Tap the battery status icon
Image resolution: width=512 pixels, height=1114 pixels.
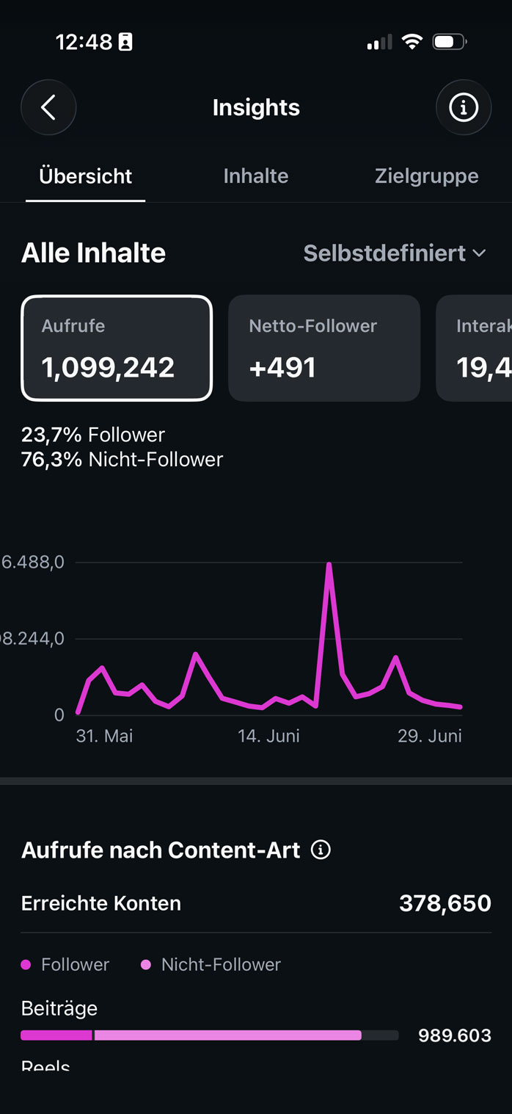[450, 42]
